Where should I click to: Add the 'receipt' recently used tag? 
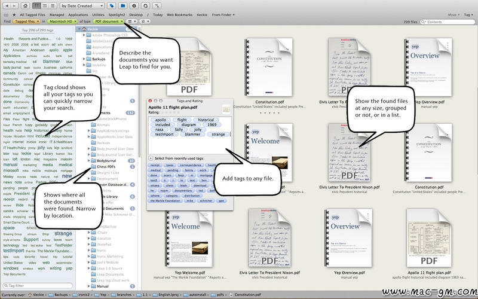[x=155, y=165]
